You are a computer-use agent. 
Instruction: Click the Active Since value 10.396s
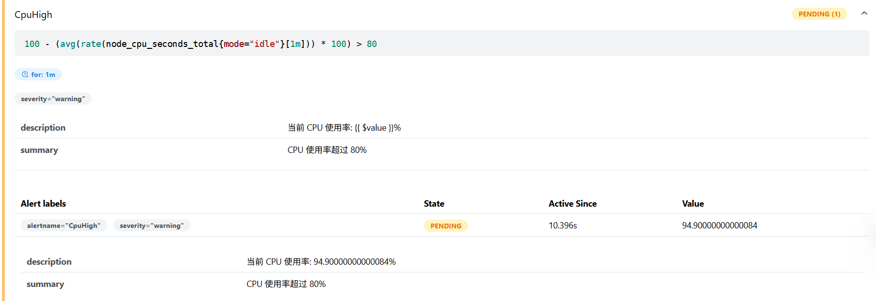[x=563, y=226]
